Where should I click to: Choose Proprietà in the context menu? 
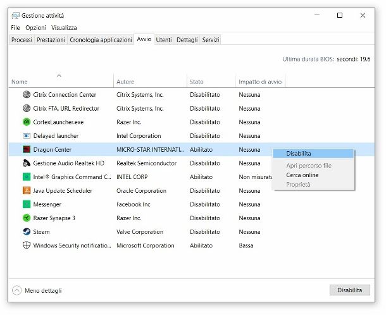pos(313,184)
